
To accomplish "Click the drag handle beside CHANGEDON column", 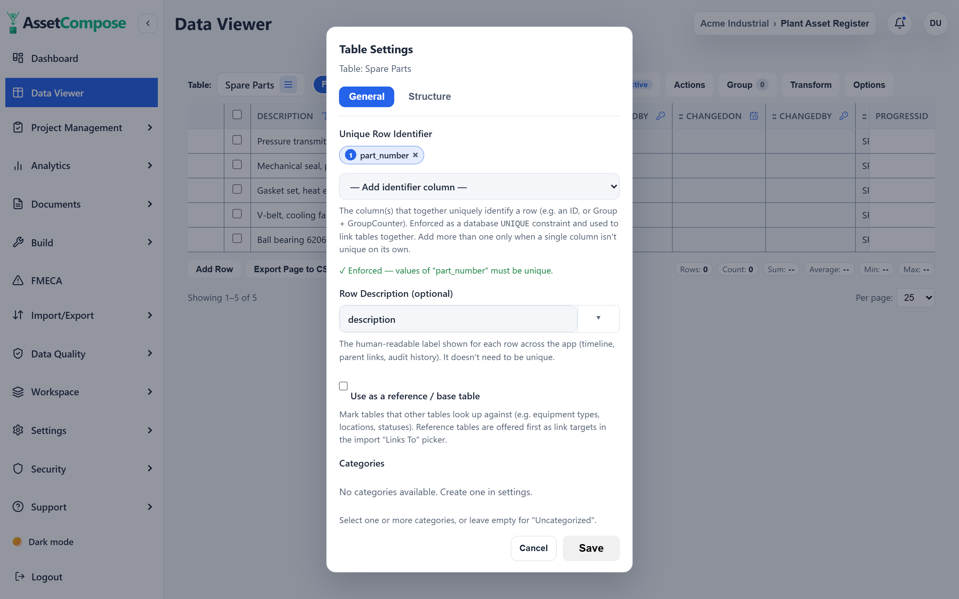I will point(681,116).
